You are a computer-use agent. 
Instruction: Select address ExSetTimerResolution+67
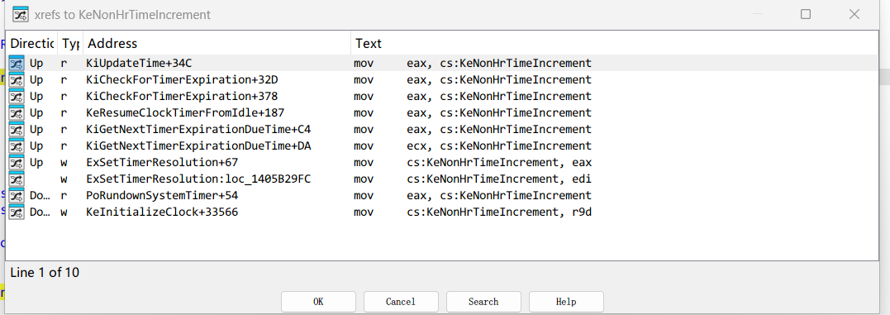162,163
